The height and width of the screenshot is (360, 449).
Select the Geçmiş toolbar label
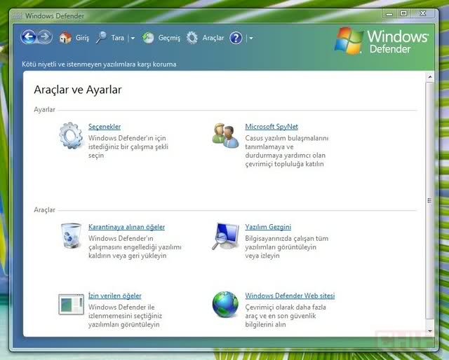[169, 38]
